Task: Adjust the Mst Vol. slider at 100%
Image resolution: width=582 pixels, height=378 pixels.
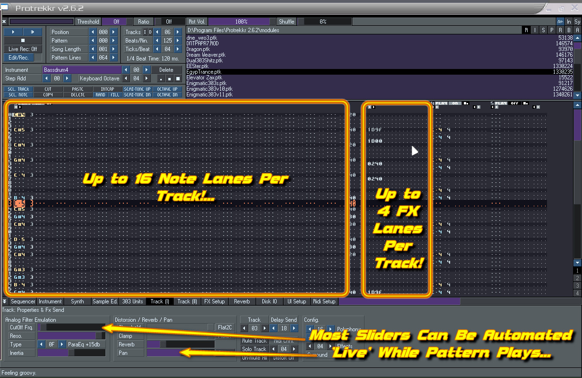Action: tap(242, 22)
